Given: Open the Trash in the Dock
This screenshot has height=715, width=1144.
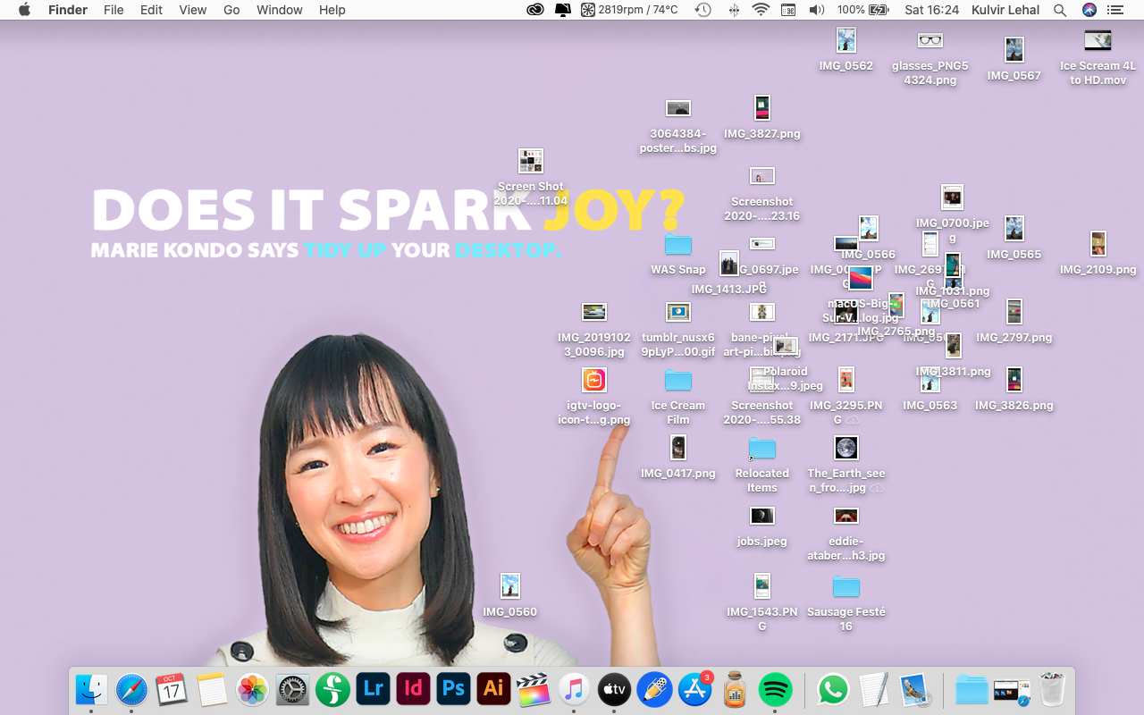Looking at the screenshot, I should point(1053,689).
